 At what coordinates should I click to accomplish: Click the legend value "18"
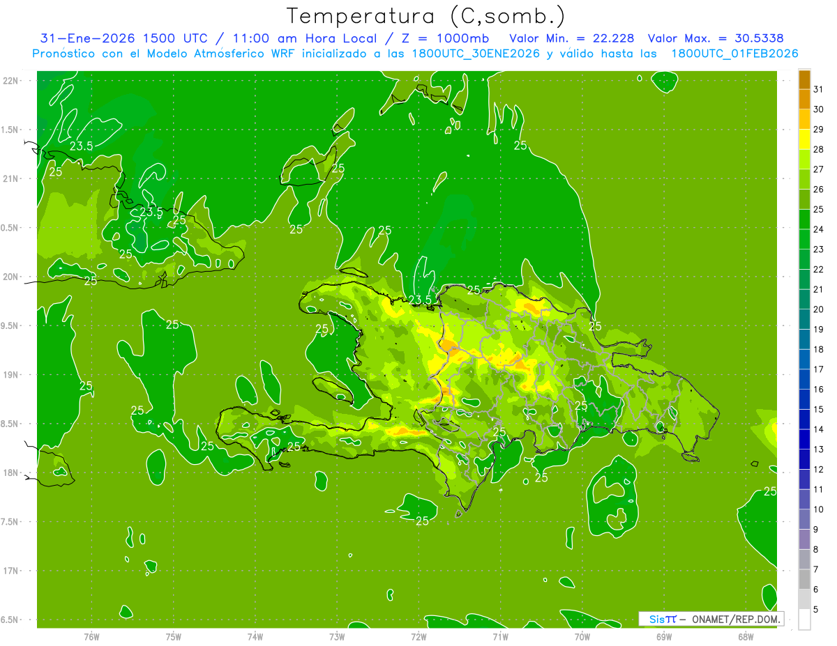[x=818, y=349]
